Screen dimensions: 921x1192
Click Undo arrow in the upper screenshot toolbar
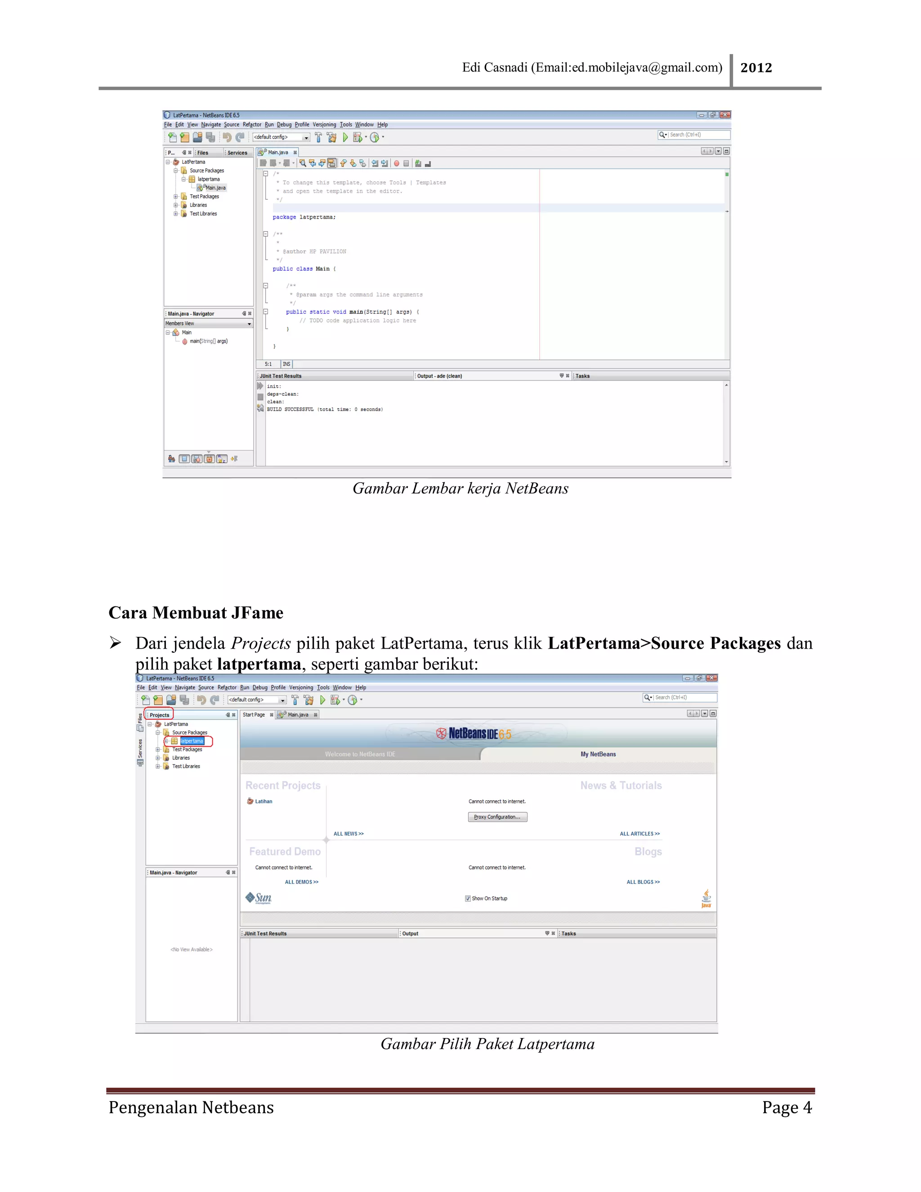pyautogui.click(x=227, y=138)
